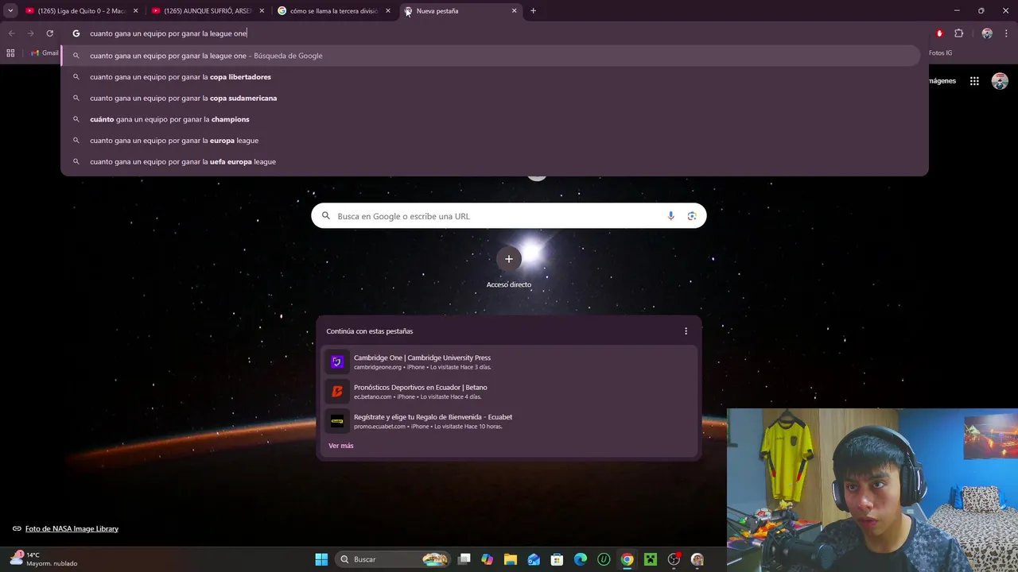This screenshot has height=572, width=1018.
Task: Select the league one Búsqueda de Google suggestion
Action: [490, 56]
